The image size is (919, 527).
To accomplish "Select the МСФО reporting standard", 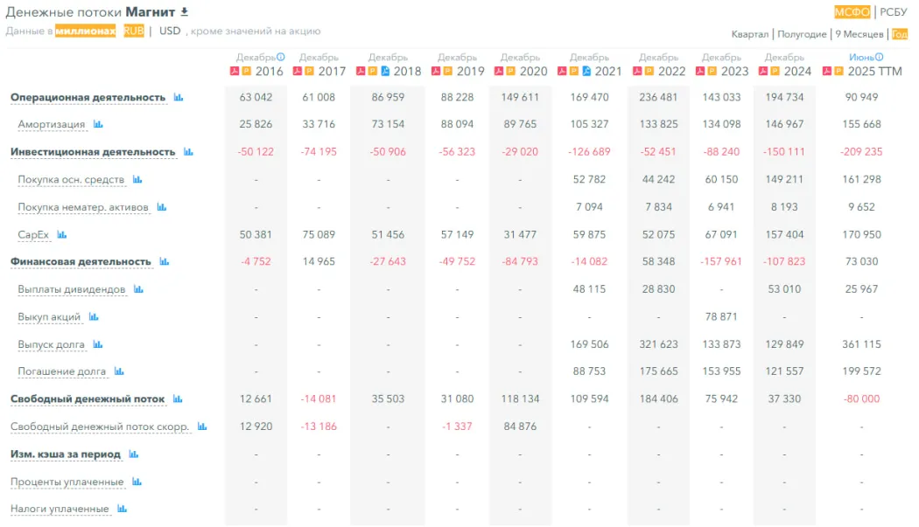I will pos(852,12).
